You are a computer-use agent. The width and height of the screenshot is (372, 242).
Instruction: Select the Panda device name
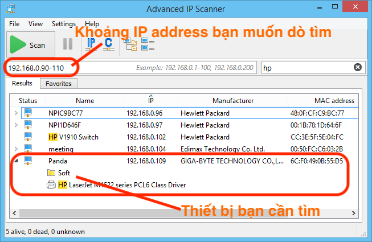pyautogui.click(x=58, y=161)
